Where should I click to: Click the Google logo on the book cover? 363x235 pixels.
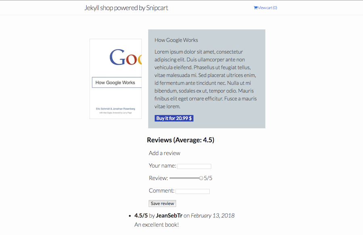125,57
